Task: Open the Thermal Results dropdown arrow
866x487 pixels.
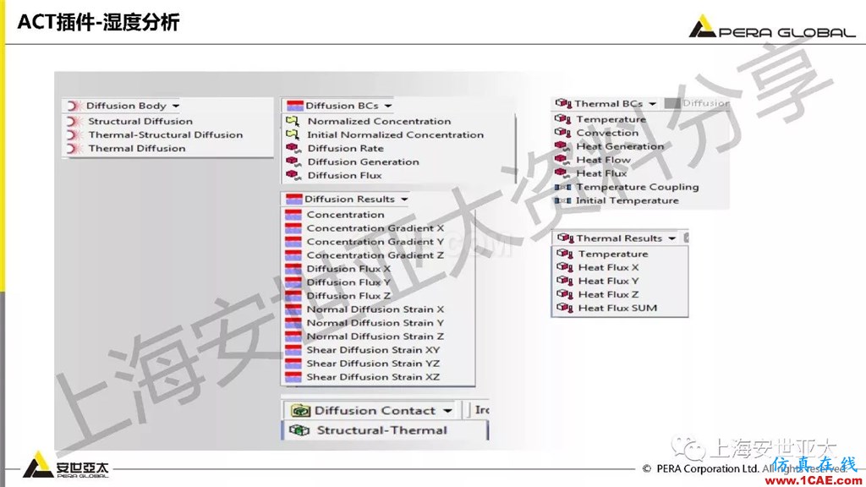Action: click(671, 238)
